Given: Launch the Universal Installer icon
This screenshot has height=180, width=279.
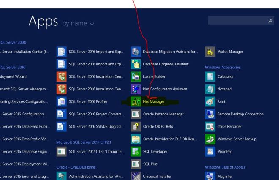Looking at the screenshot, I should 136,175.
